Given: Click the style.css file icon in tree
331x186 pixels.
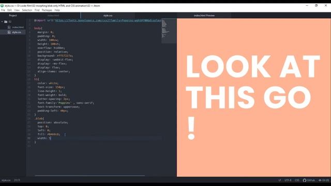Looking at the screenshot, I should pyautogui.click(x=9, y=32).
